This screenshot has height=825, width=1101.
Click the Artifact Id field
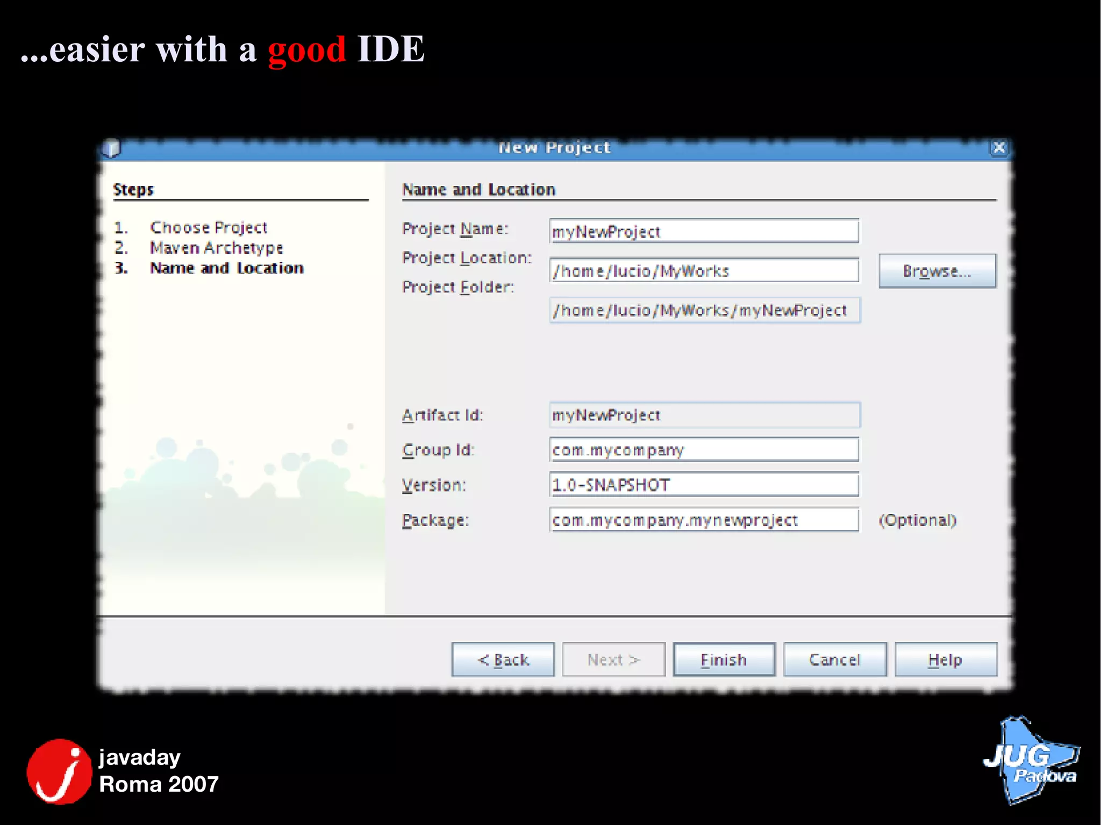[x=705, y=415]
